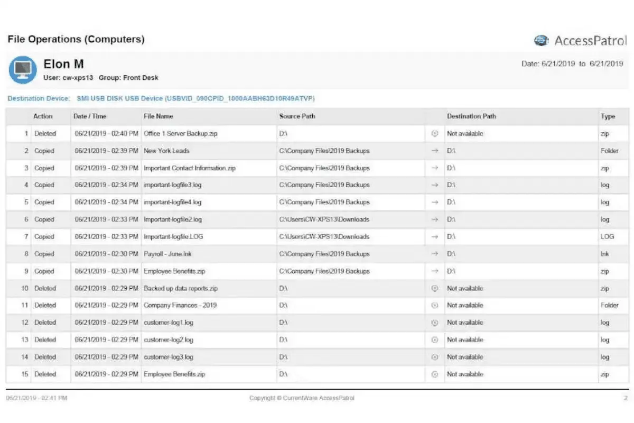Click the source path of Important-logfile2.log row
Viewport: 634px width, 423px height.
(x=324, y=219)
